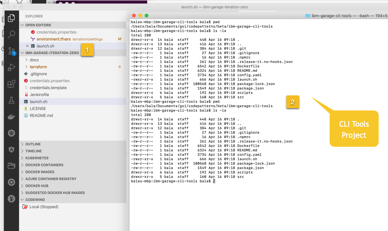Open the Docker whale view in the activity bar
Screen dimensions: 388x231
coord(11,117)
